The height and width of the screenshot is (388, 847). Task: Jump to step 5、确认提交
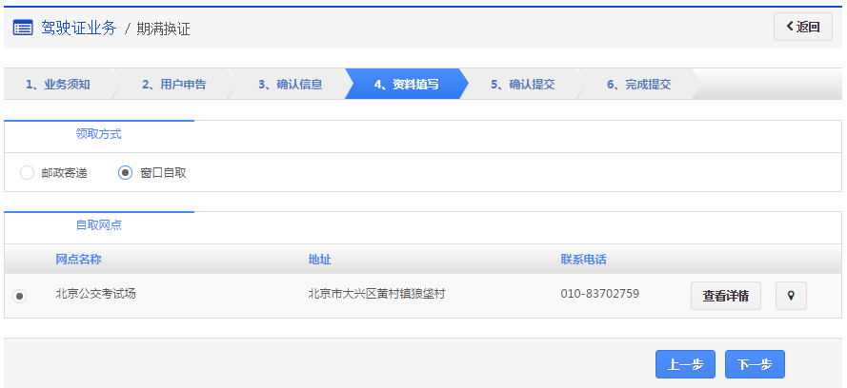(522, 85)
